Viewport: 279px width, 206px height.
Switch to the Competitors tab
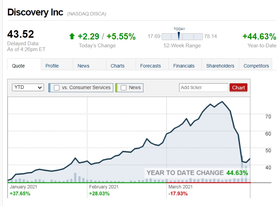pyautogui.click(x=256, y=66)
